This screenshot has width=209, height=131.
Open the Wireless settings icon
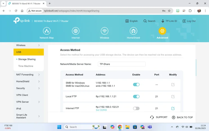(x=104, y=31)
